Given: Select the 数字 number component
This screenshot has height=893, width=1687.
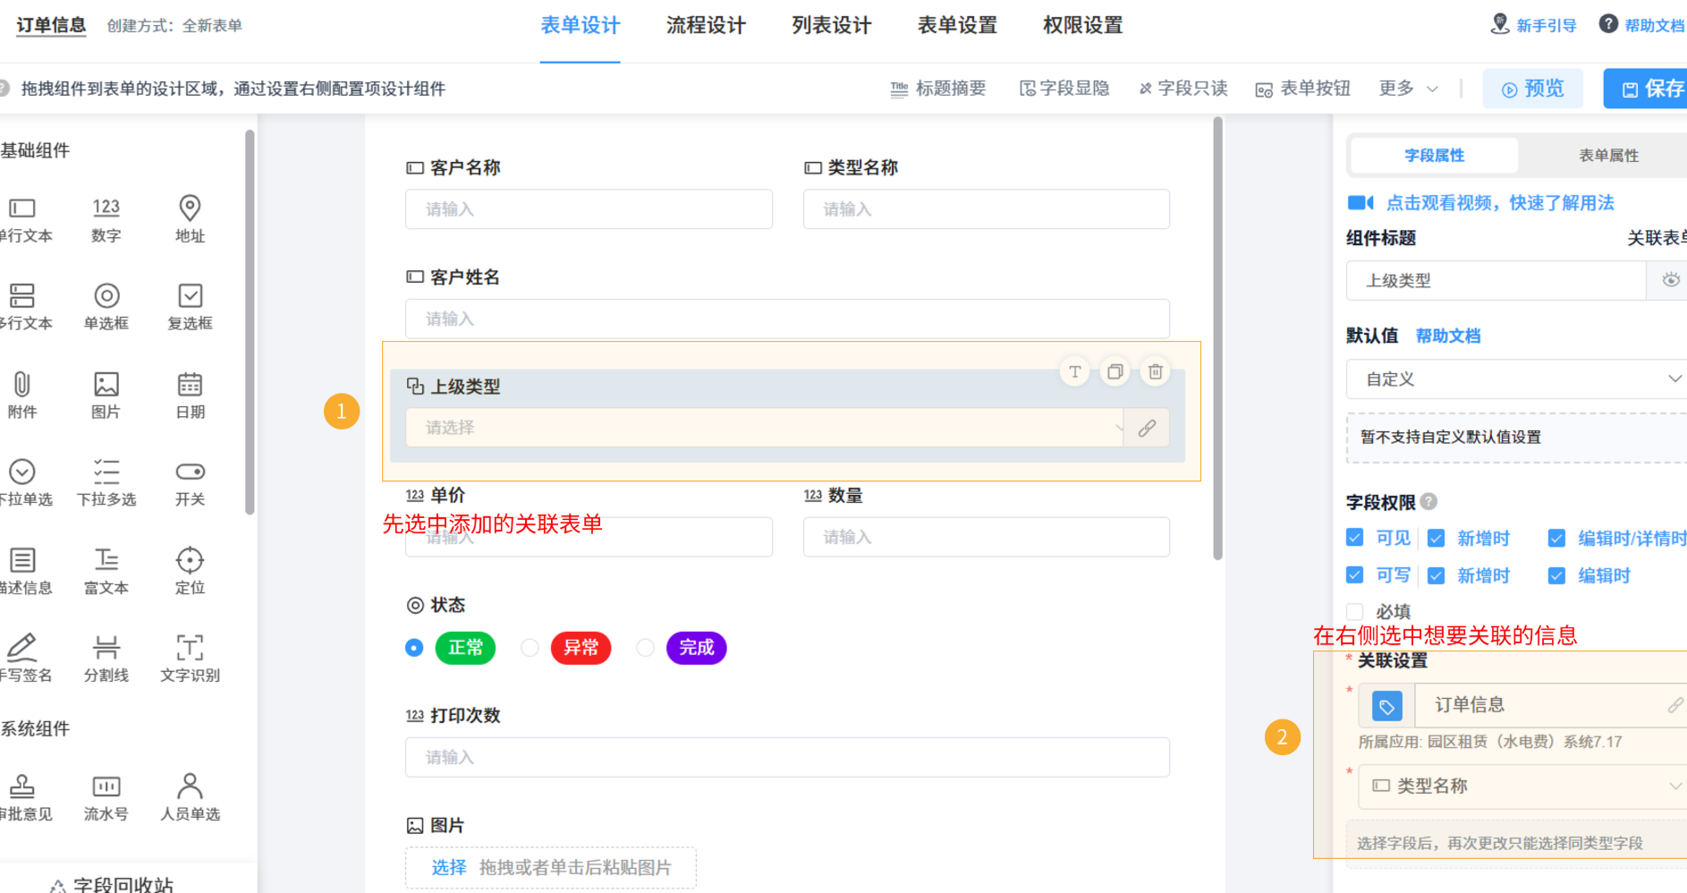Looking at the screenshot, I should tap(106, 220).
